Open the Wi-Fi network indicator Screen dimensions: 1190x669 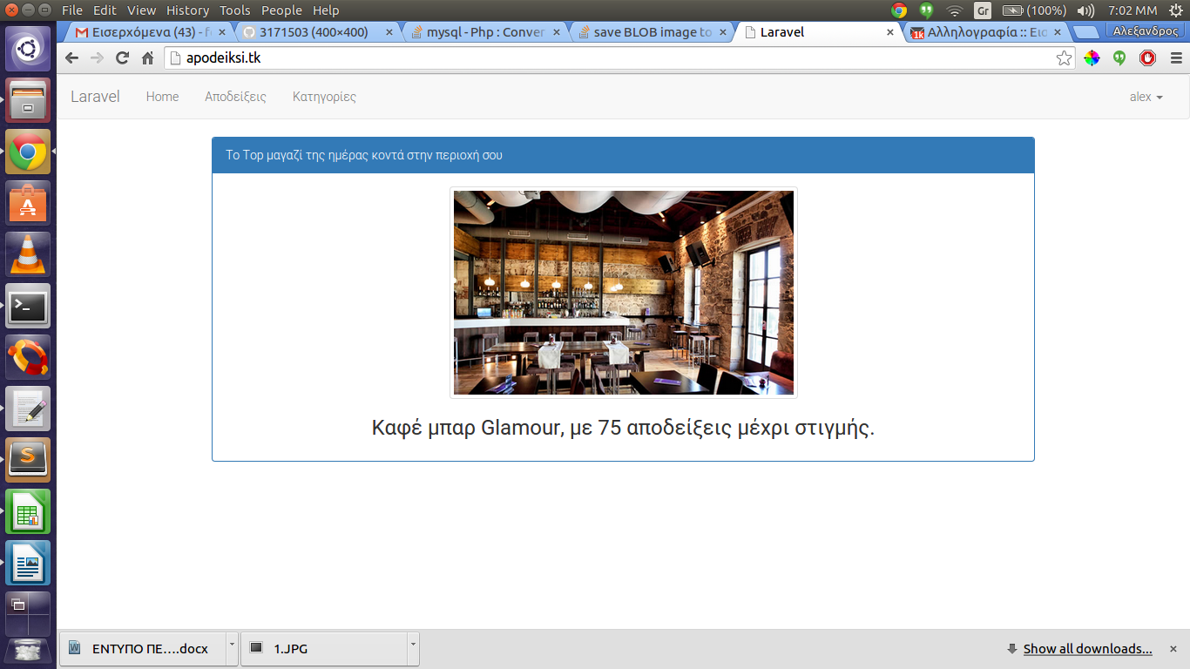954,10
